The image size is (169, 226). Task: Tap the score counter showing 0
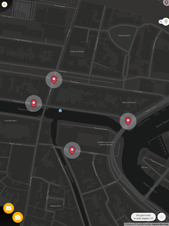click(x=161, y=22)
